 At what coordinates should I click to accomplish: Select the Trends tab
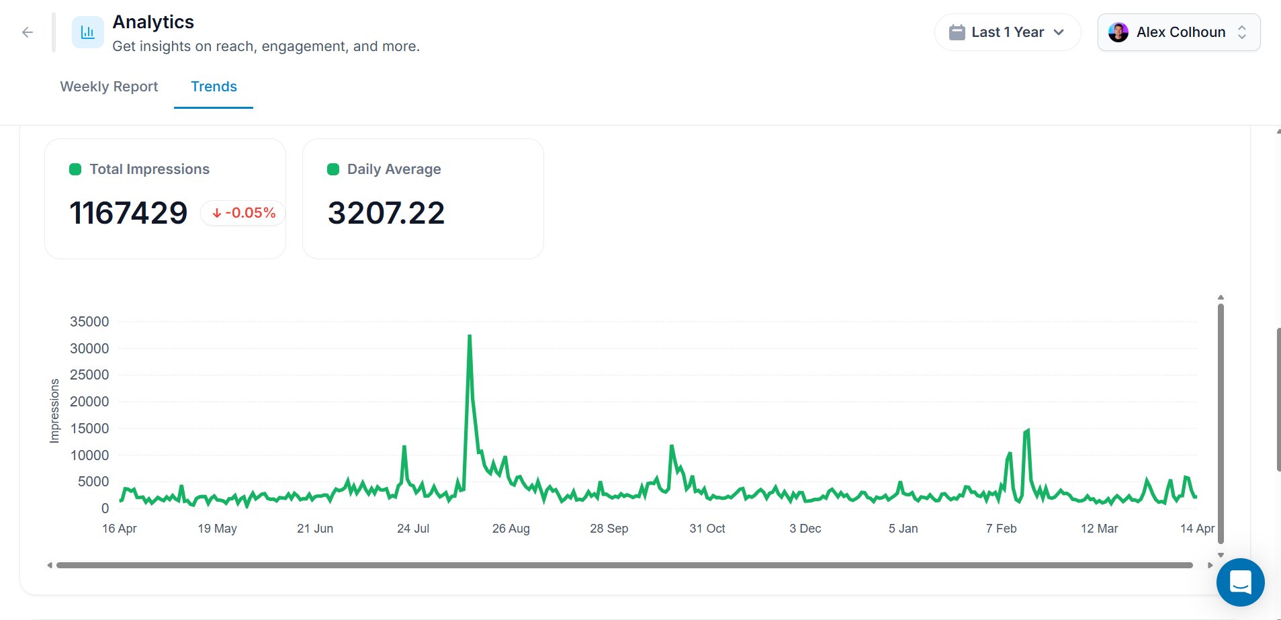214,86
